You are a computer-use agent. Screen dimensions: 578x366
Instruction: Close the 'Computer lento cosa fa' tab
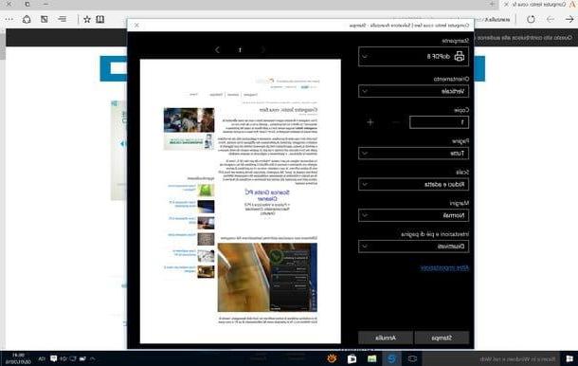pos(507,5)
